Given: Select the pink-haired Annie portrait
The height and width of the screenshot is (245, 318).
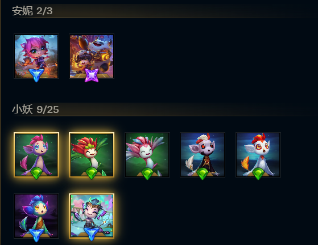Looking at the screenshot, I should [36, 56].
